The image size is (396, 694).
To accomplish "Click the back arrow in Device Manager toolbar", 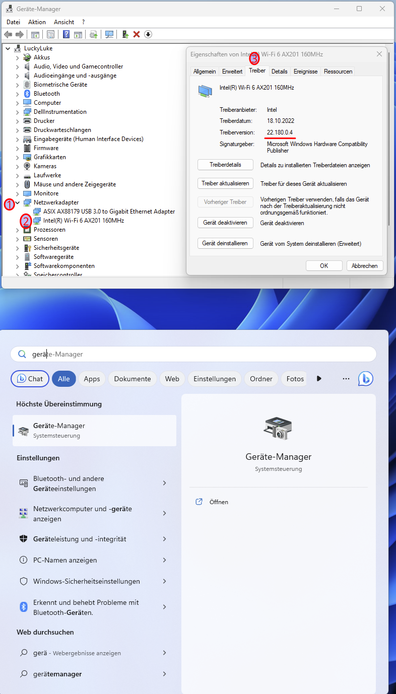I will point(8,34).
